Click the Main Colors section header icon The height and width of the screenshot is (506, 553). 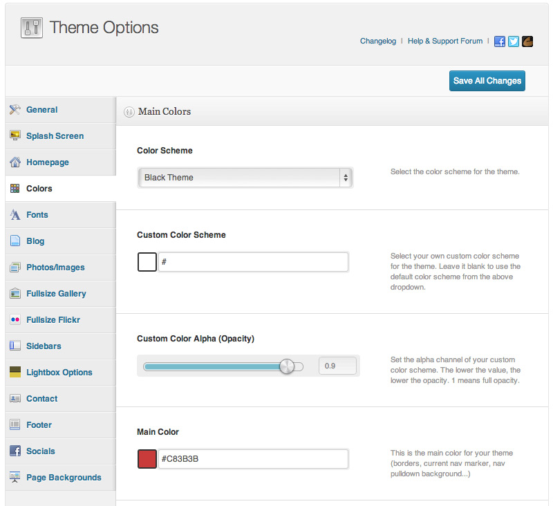[129, 112]
